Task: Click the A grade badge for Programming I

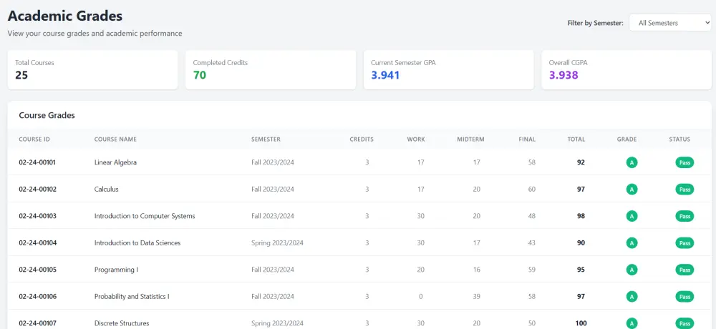Action: [632, 270]
